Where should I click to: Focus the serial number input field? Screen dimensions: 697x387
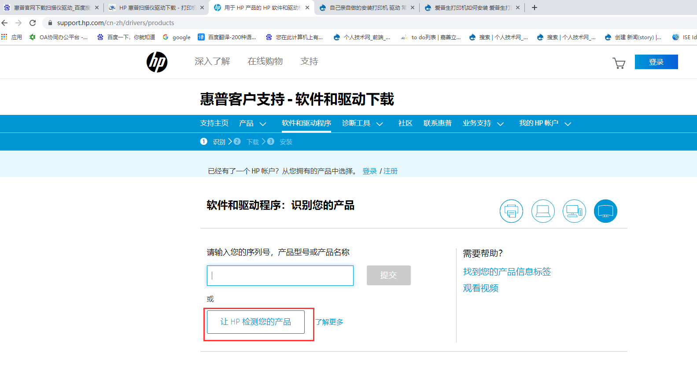(280, 275)
